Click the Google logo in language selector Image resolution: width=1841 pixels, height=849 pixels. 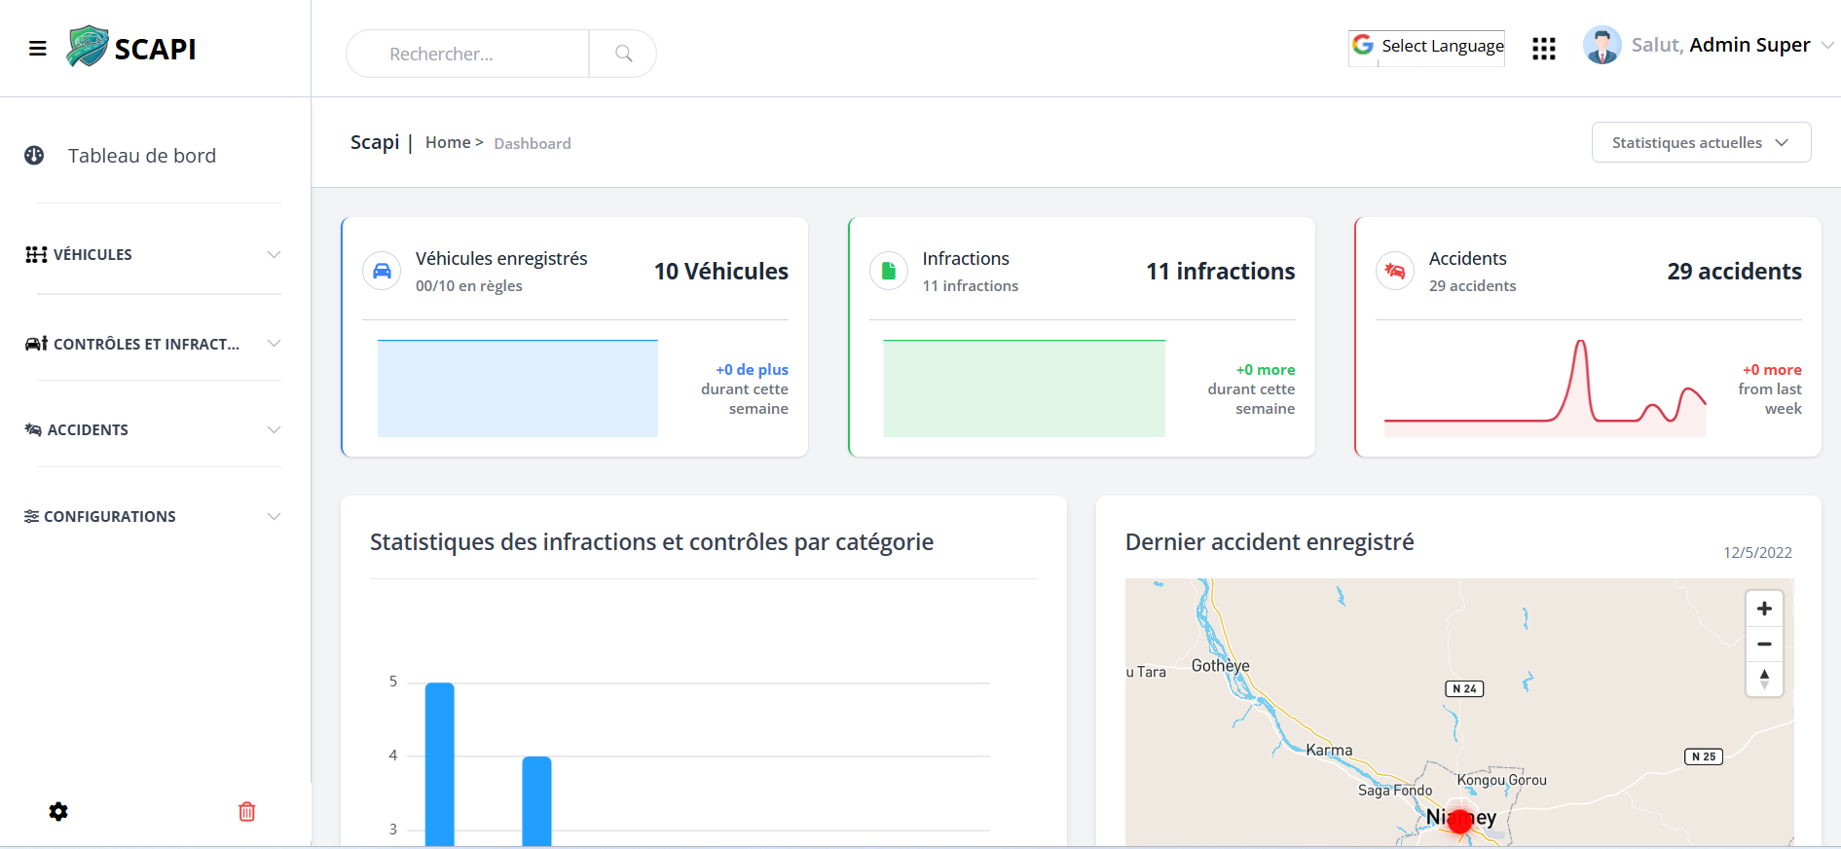click(x=1363, y=45)
